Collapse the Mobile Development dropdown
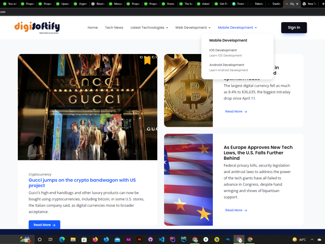325x244 pixels. tap(237, 28)
